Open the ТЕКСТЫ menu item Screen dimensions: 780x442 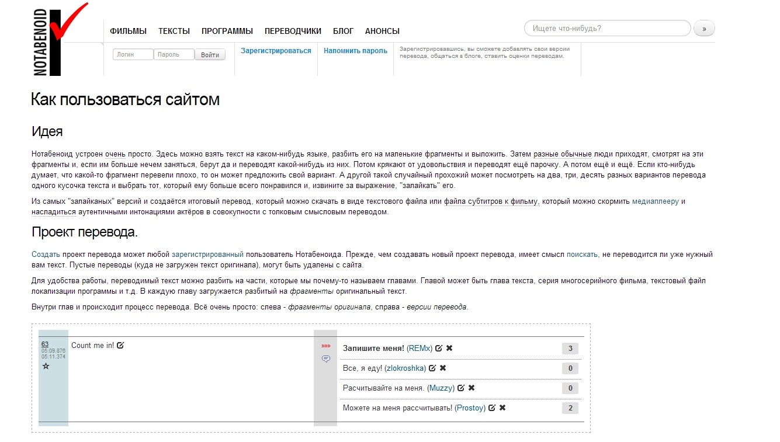174,31
